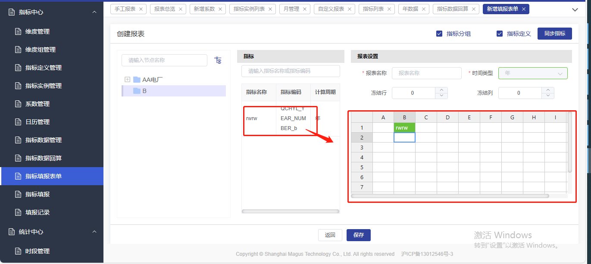
Task: Click the 维度管理 document icon in sidebar
Action: click(18, 31)
